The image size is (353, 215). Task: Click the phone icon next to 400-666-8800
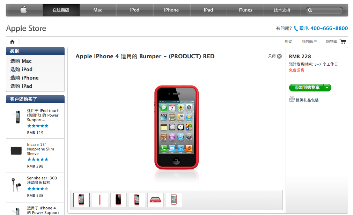[x=296, y=28]
